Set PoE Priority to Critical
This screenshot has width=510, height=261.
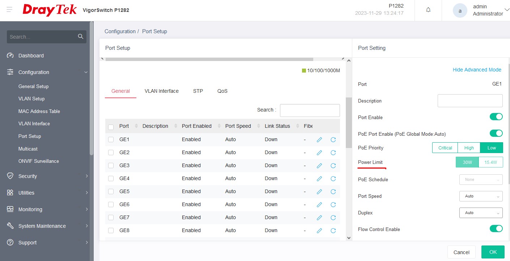click(x=445, y=148)
